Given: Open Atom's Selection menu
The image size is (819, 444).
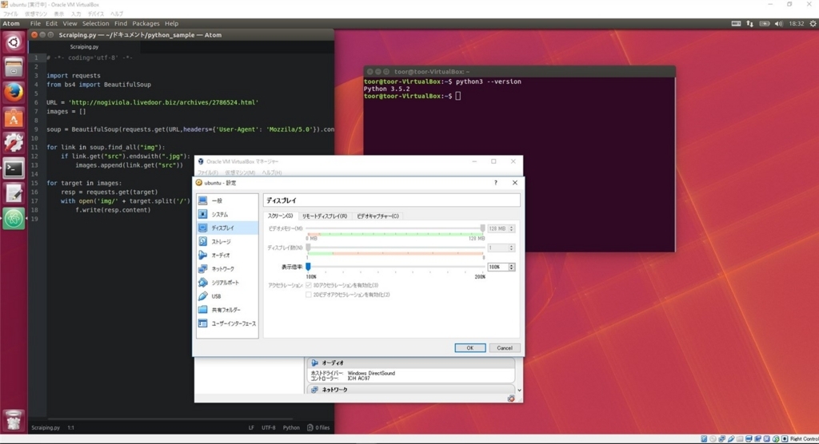Looking at the screenshot, I should click(x=96, y=23).
